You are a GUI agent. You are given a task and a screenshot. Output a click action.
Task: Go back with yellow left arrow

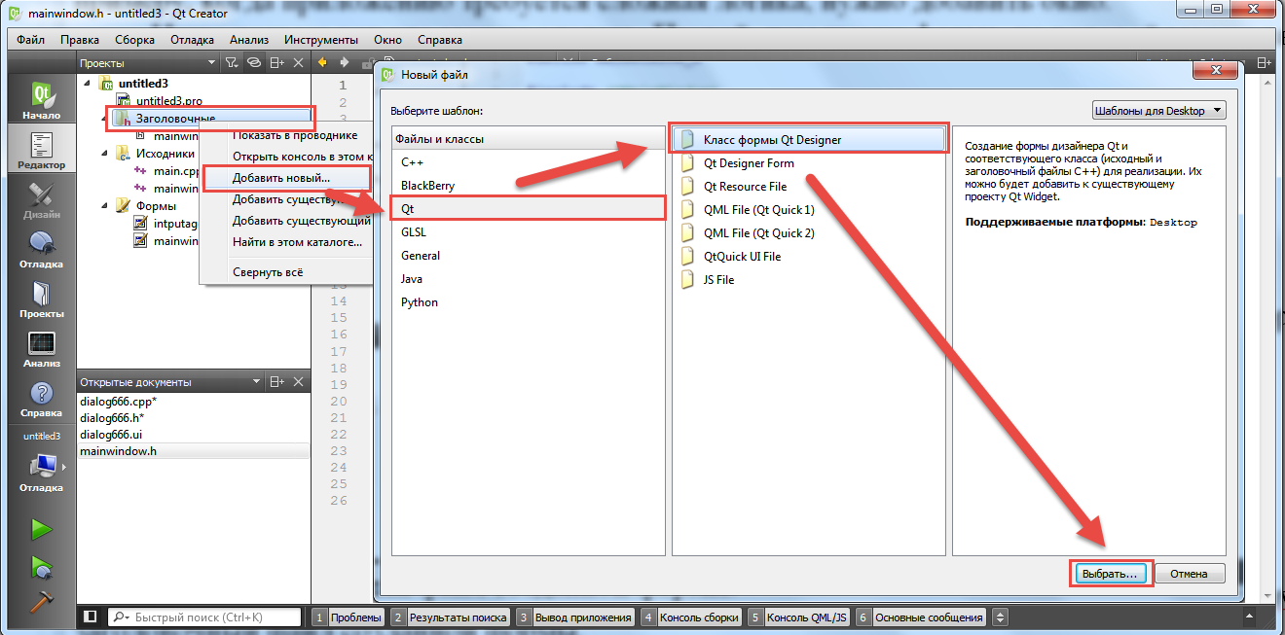[x=323, y=62]
